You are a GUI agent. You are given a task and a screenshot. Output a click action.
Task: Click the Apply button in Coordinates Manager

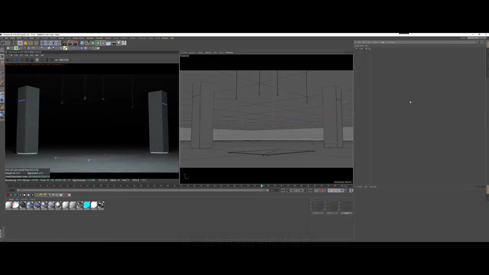point(347,213)
